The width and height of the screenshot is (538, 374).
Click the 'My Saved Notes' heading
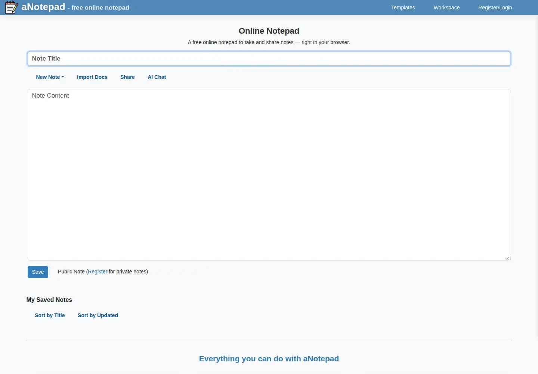49,300
